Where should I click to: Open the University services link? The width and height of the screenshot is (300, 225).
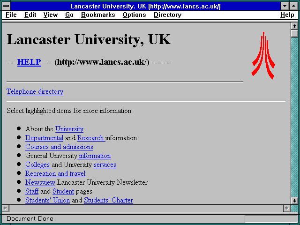pos(105,165)
